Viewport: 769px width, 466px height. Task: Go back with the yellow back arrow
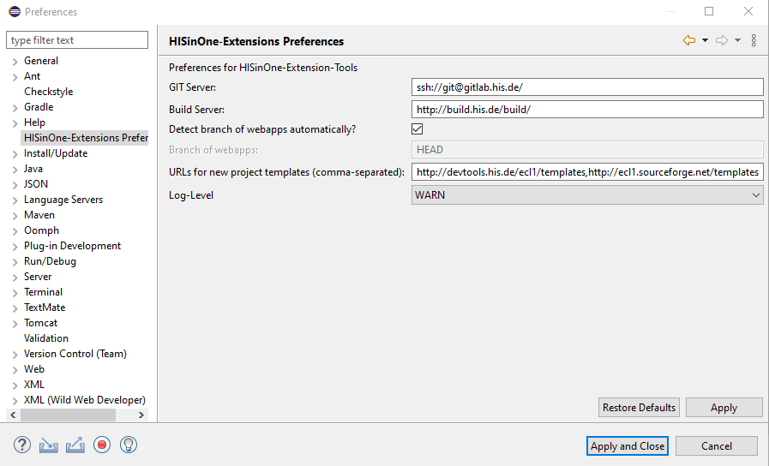tap(688, 40)
